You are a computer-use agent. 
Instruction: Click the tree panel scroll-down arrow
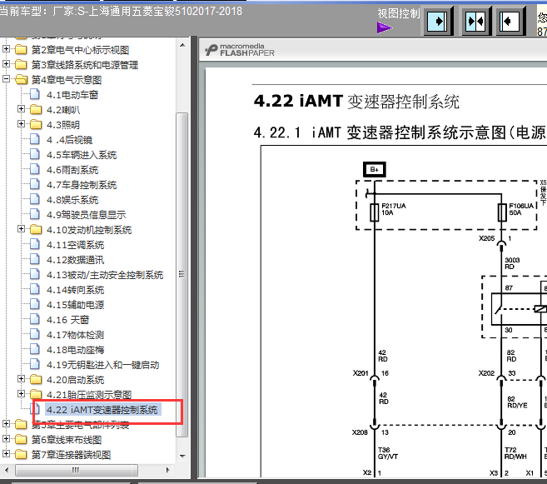pos(182,456)
